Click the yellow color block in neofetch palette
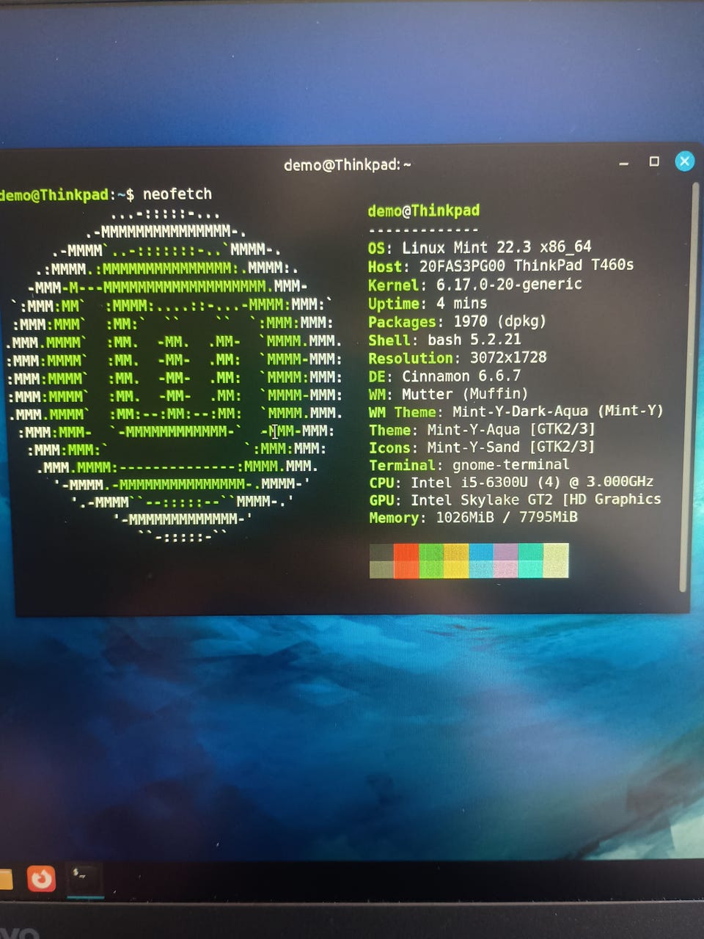 (456, 560)
